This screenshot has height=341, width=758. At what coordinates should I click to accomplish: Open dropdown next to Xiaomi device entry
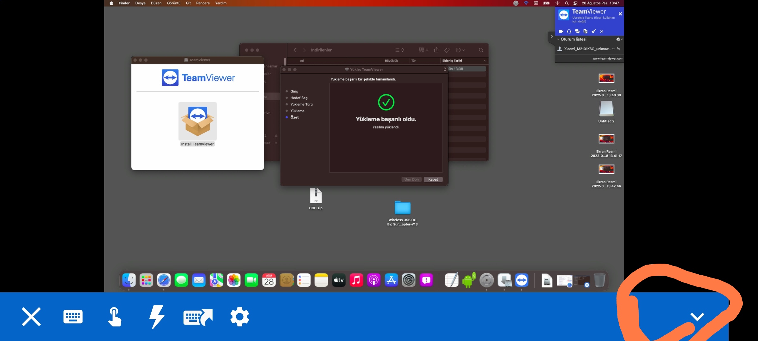613,49
